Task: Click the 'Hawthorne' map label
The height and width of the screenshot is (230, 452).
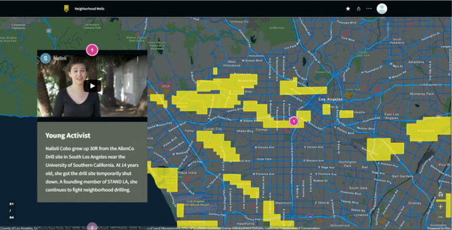Action: click(x=245, y=224)
